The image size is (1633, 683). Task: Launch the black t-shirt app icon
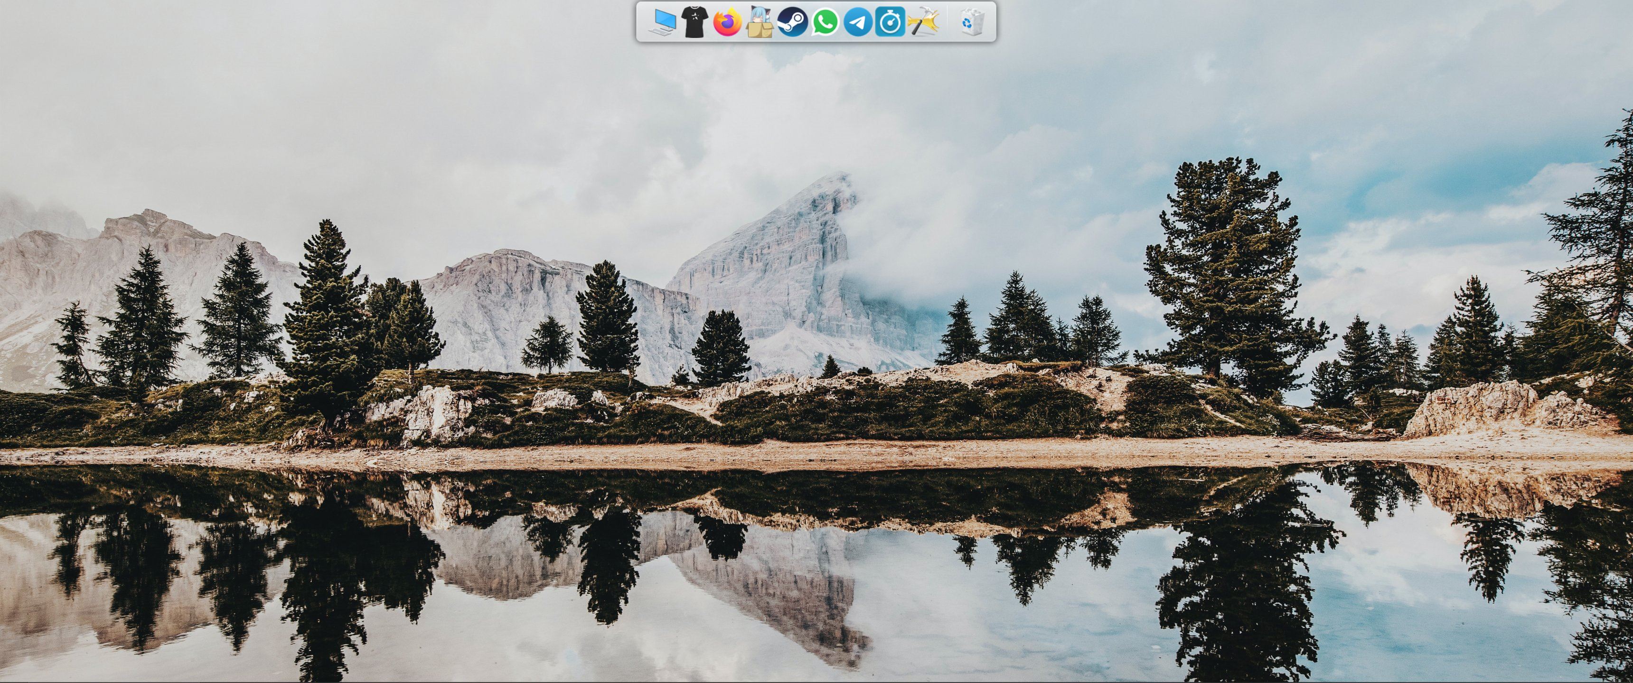(x=695, y=23)
